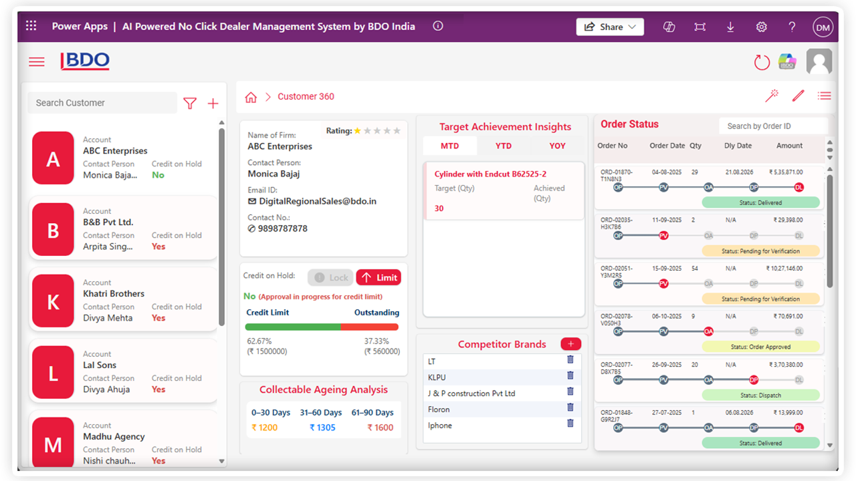Click the edit pencil icon
Screen dimensions: 856x481
click(798, 96)
